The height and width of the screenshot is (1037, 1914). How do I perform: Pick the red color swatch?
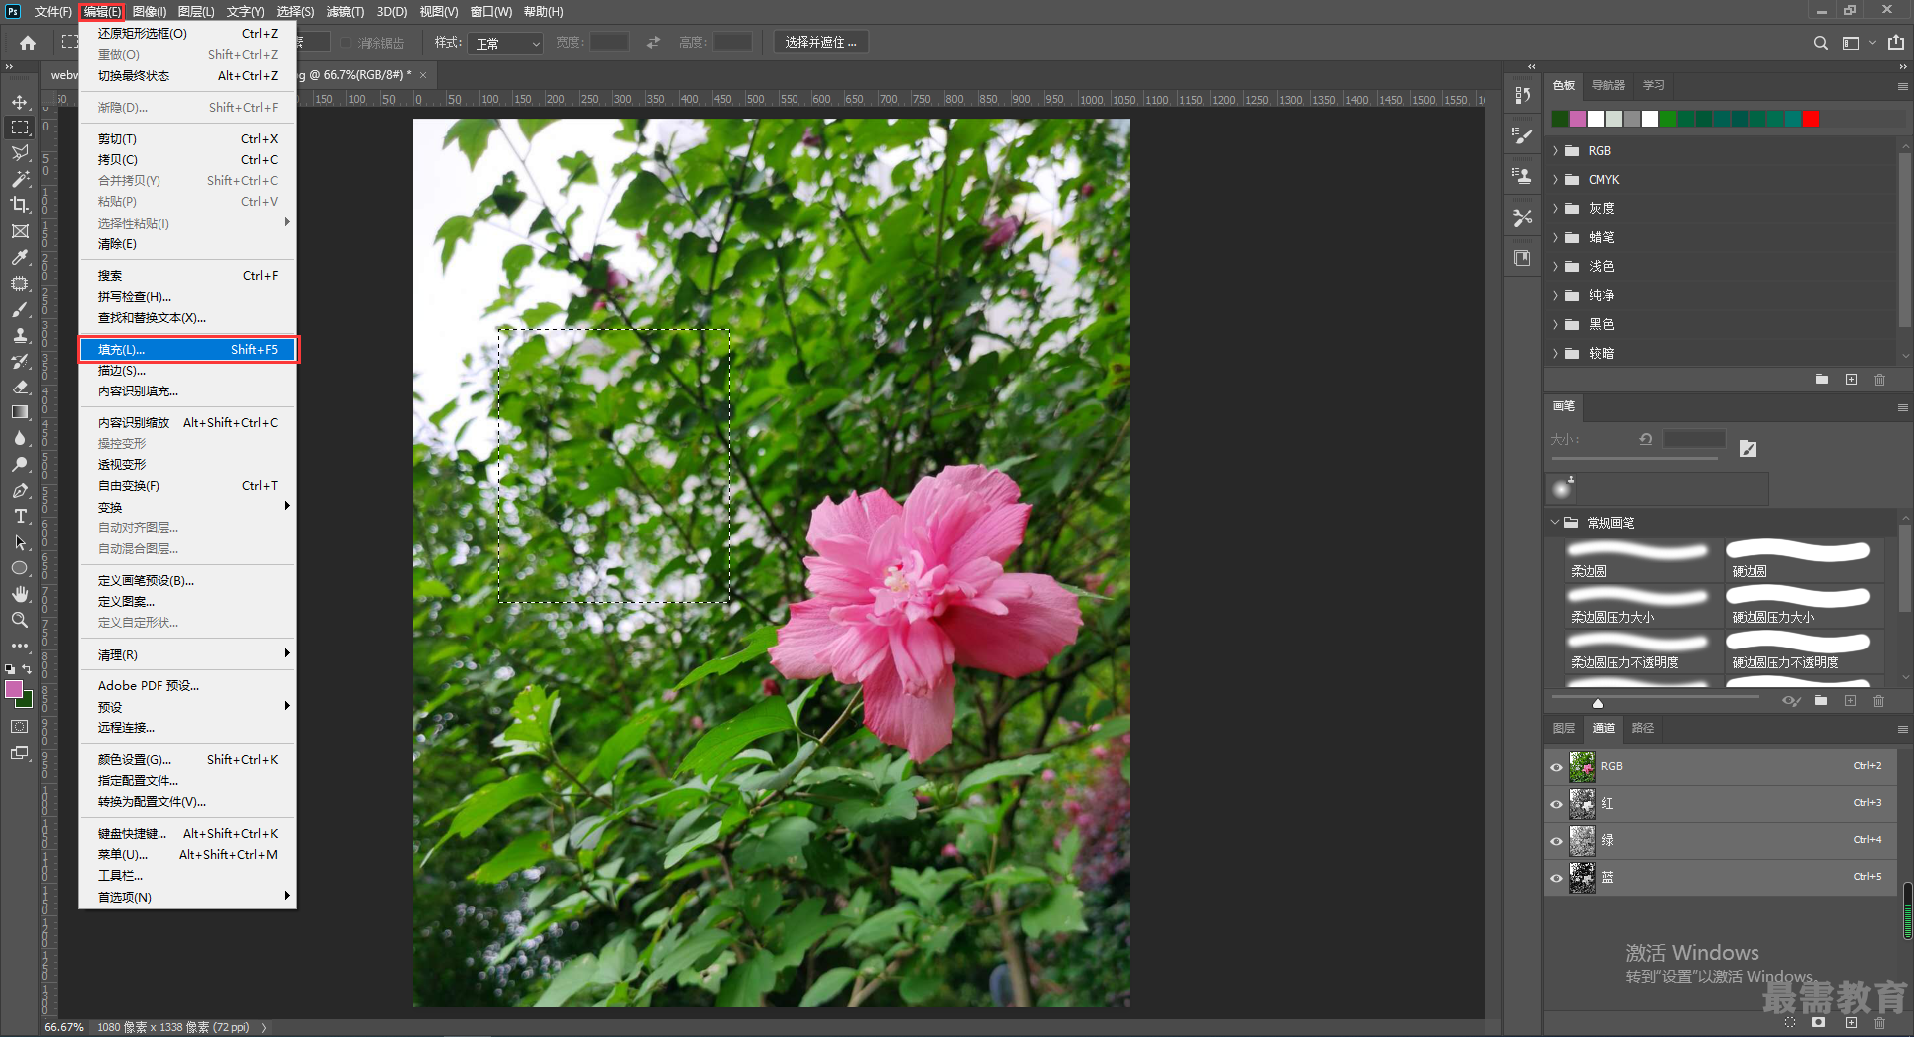pyautogui.click(x=1811, y=120)
